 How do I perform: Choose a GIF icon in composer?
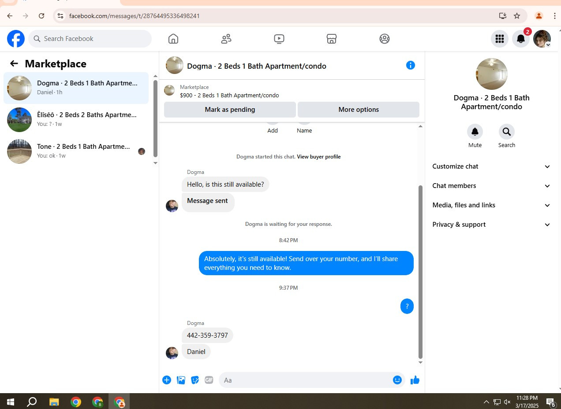(x=209, y=380)
